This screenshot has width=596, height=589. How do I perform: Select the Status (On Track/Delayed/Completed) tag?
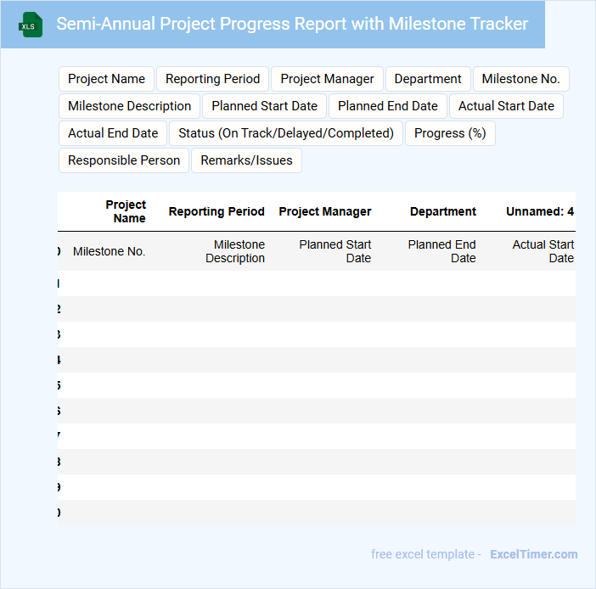point(286,133)
